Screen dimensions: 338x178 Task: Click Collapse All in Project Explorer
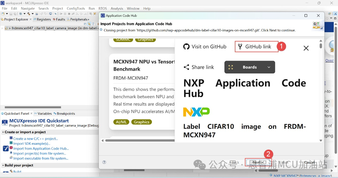click(x=85, y=24)
